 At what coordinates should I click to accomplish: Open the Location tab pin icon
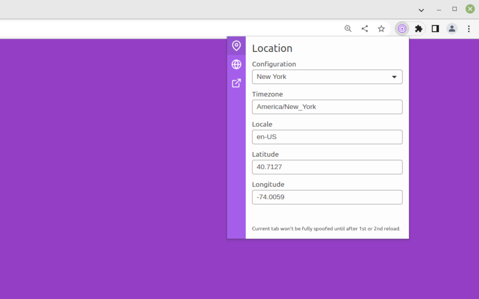(x=236, y=46)
